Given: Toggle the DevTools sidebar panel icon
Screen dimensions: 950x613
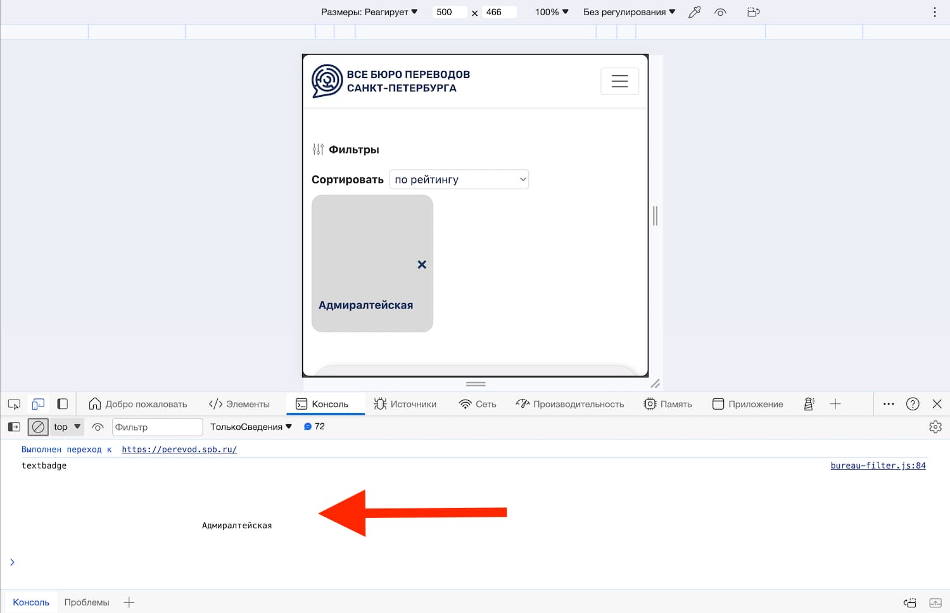Looking at the screenshot, I should pyautogui.click(x=62, y=404).
